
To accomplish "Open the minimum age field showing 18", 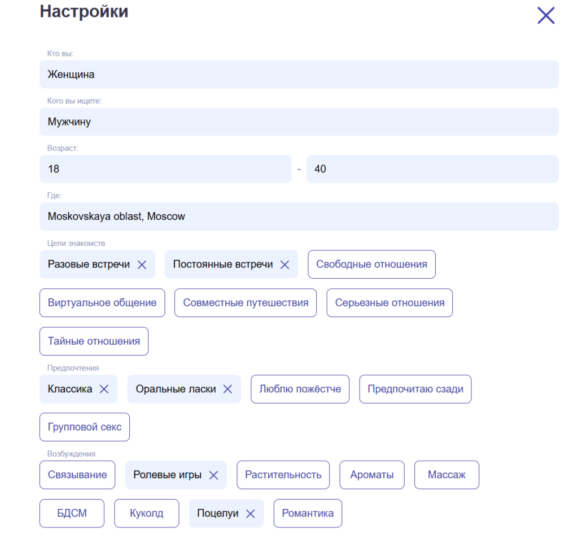I will (165, 169).
